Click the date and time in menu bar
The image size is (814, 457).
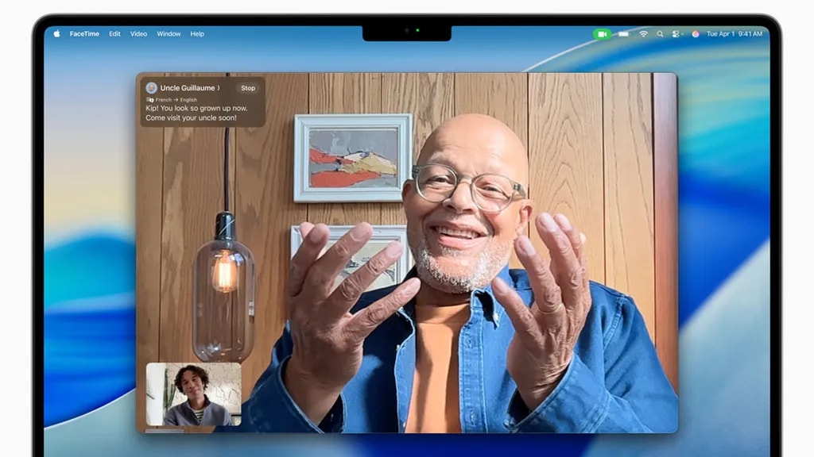735,34
